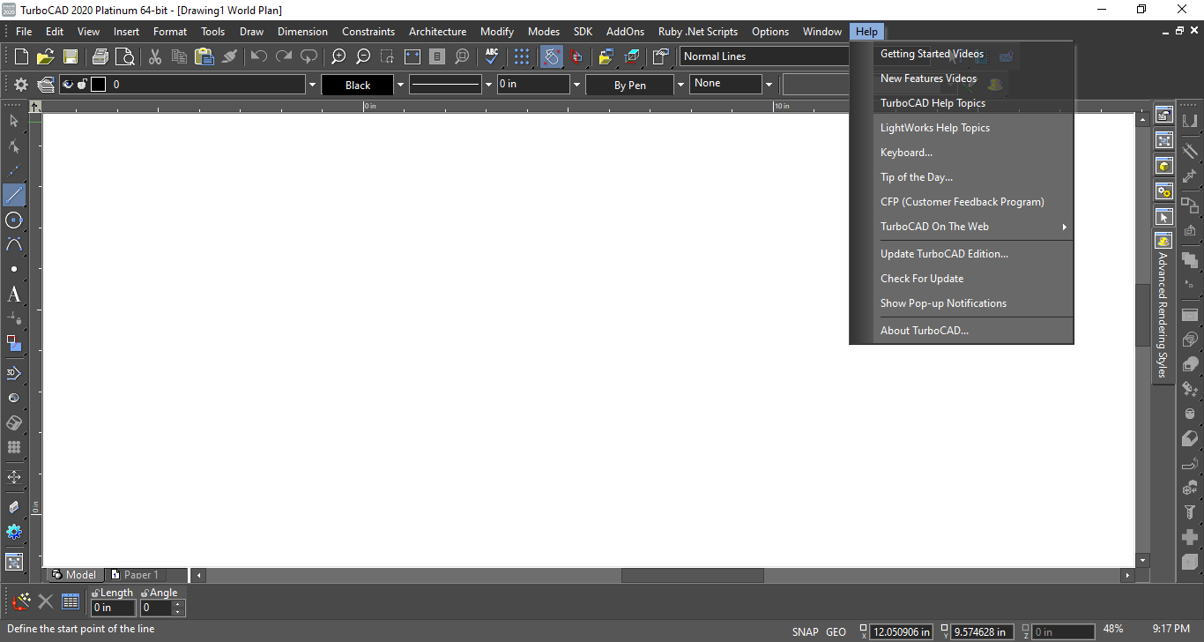
Task: Open the blue table icon in the inspector bar
Action: click(71, 602)
